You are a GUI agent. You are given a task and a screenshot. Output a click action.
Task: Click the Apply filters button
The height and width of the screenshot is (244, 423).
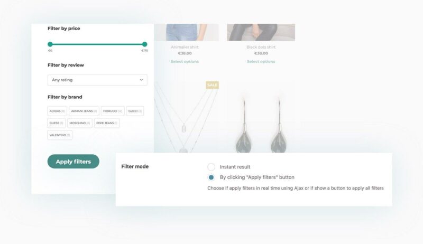click(x=73, y=162)
